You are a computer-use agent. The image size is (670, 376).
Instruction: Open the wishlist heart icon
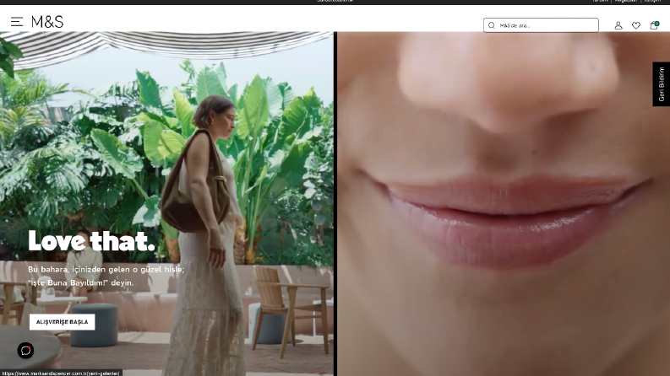(x=636, y=25)
